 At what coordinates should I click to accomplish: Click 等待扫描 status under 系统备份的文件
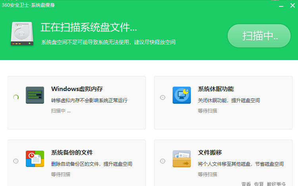[61, 174]
